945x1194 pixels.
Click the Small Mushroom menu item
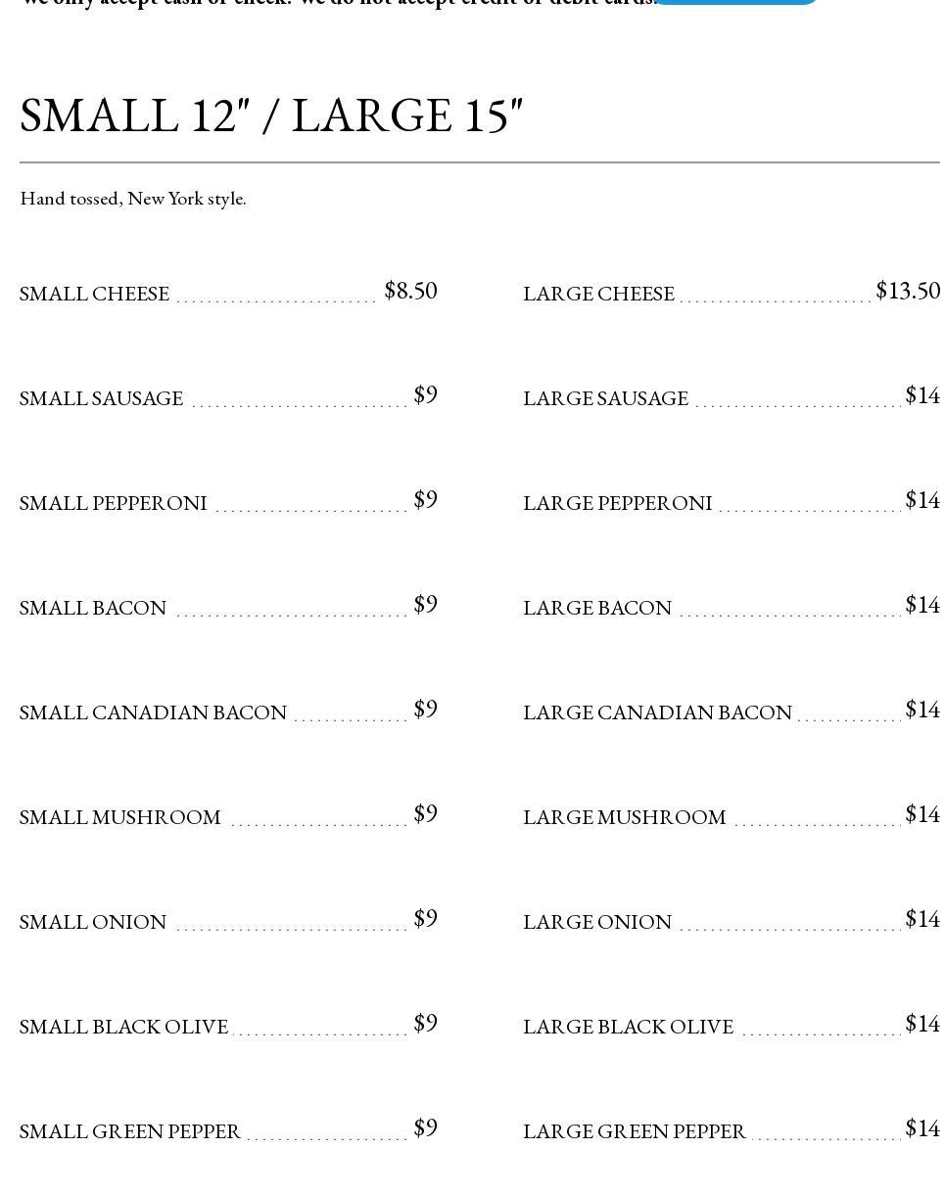coord(120,817)
